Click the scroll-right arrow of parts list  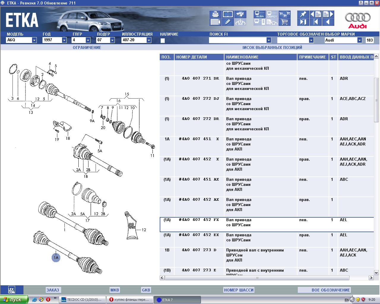pyautogui.click(x=371, y=278)
